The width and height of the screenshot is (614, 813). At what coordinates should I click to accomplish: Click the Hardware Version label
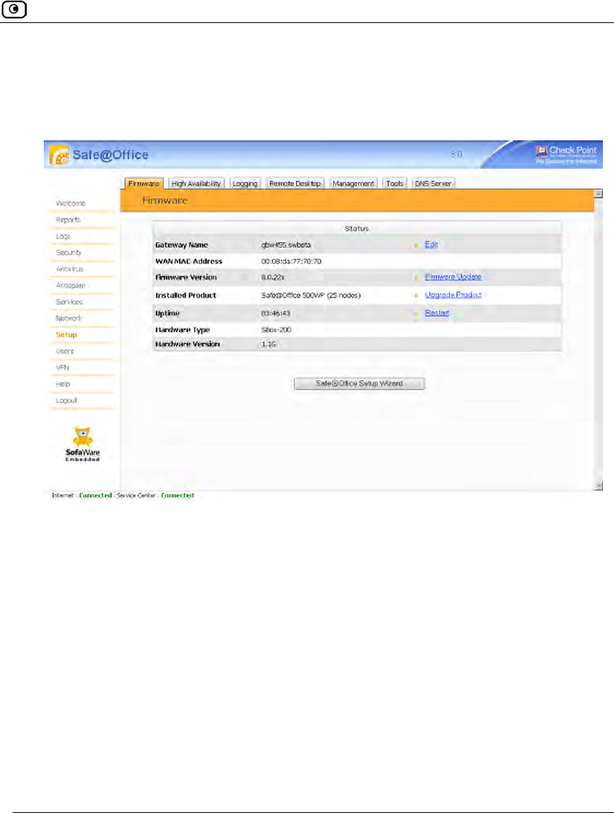(x=188, y=345)
